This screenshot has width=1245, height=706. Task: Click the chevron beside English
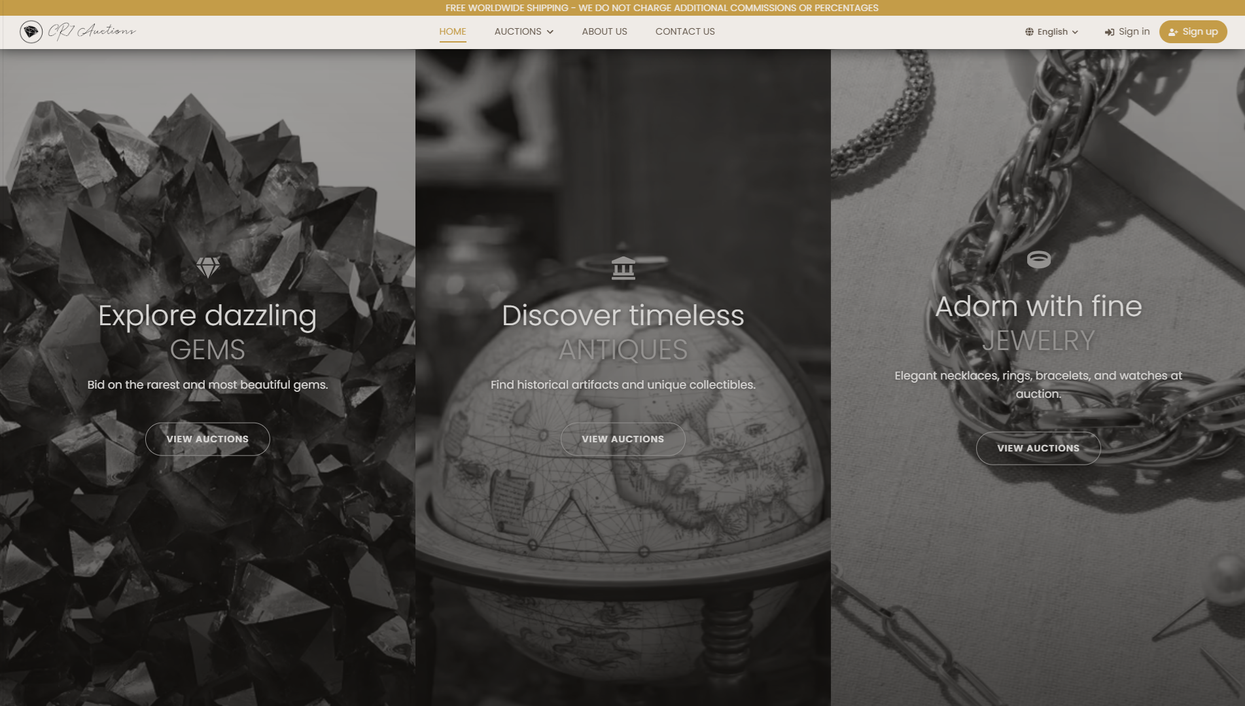(x=1075, y=32)
